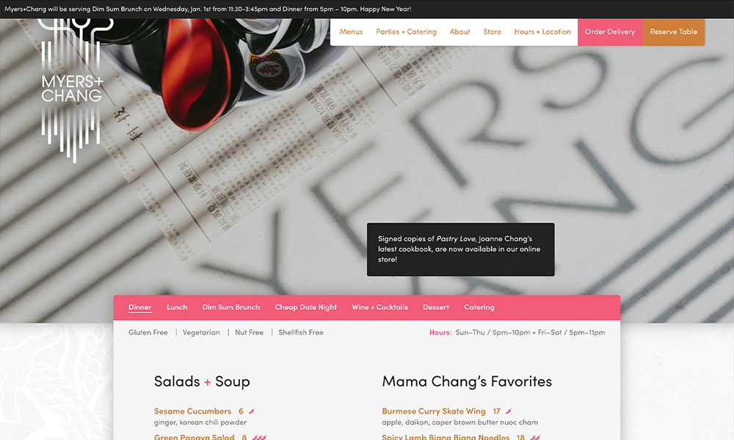
Task: Click the Pastry Love cookbook announcement box
Action: point(461,249)
